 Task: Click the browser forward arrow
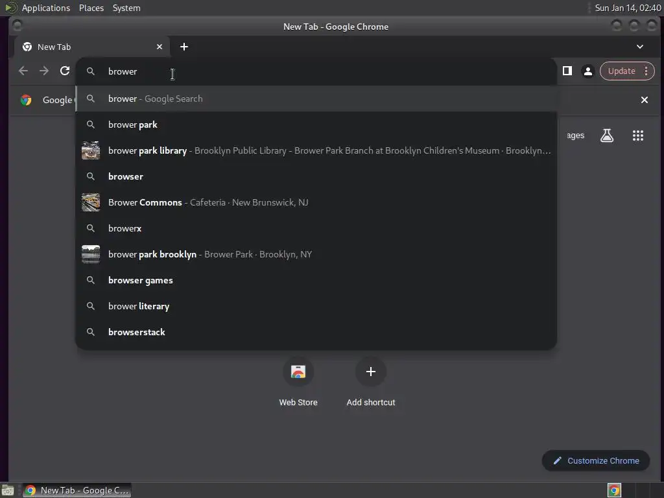tap(44, 71)
